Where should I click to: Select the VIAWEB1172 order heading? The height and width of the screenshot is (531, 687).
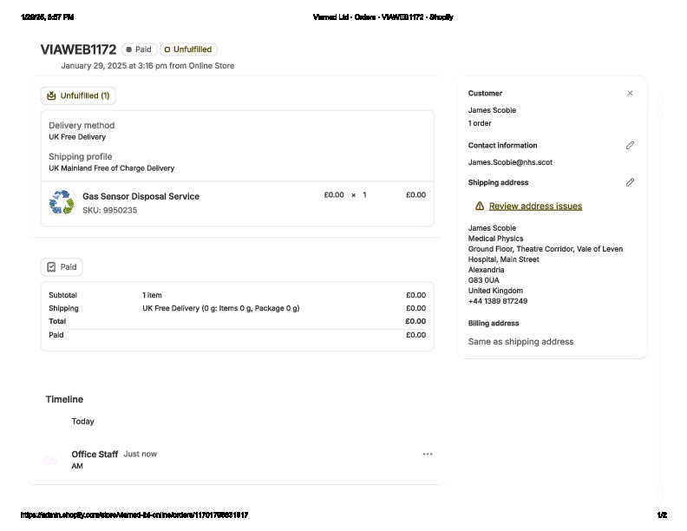point(78,49)
